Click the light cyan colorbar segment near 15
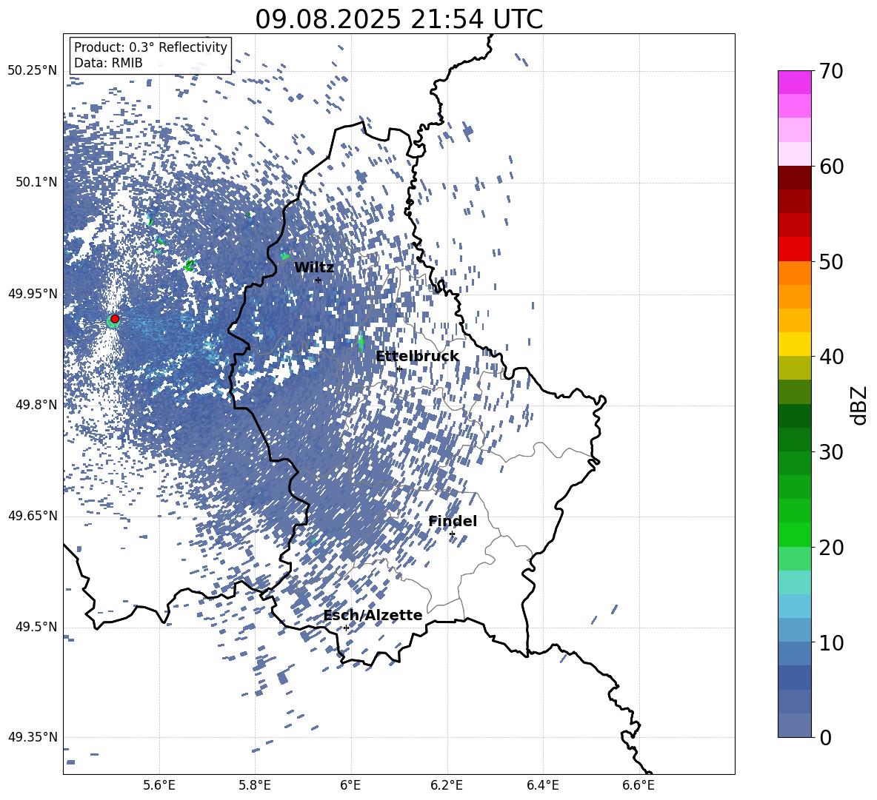 [x=795, y=582]
